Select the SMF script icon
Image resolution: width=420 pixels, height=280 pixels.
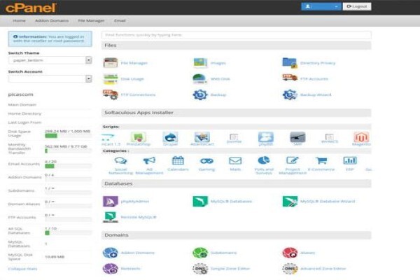pos(297,137)
